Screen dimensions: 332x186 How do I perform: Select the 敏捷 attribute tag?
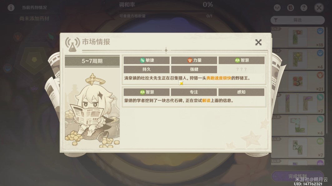146,60
